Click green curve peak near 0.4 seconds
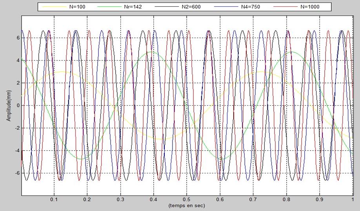Screen dimensions: 360x211 tap(151, 52)
